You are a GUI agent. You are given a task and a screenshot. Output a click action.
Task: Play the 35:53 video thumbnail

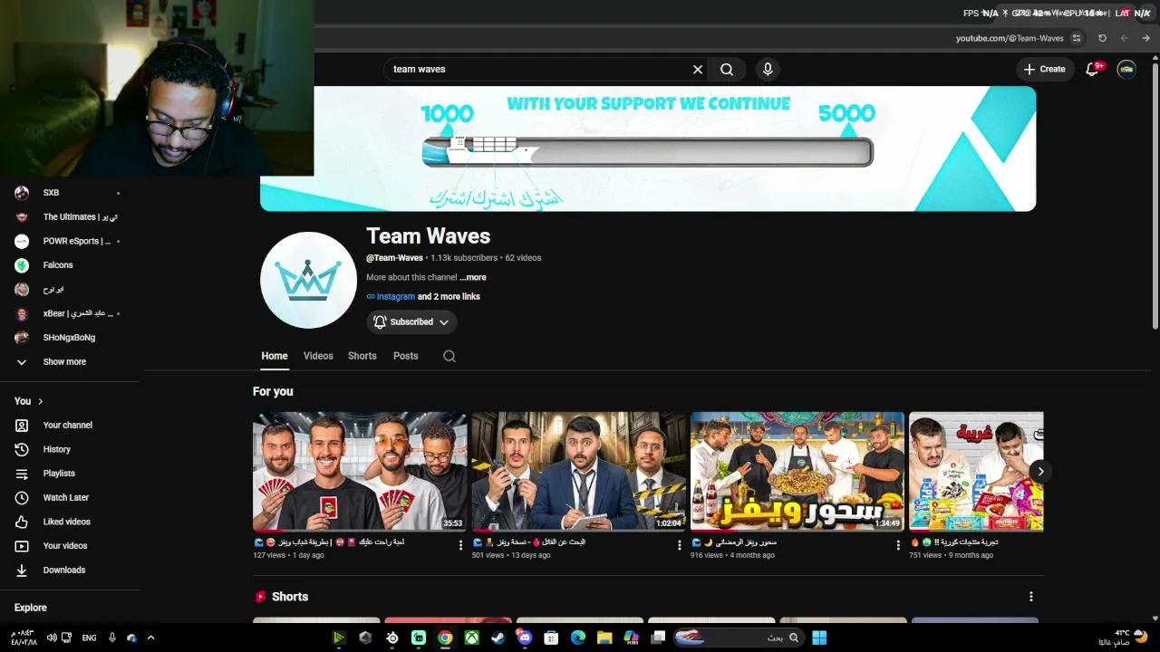(x=360, y=472)
